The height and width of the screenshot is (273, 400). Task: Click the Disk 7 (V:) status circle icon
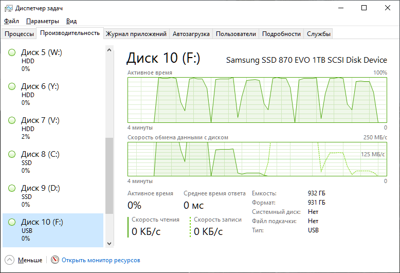pyautogui.click(x=12, y=120)
